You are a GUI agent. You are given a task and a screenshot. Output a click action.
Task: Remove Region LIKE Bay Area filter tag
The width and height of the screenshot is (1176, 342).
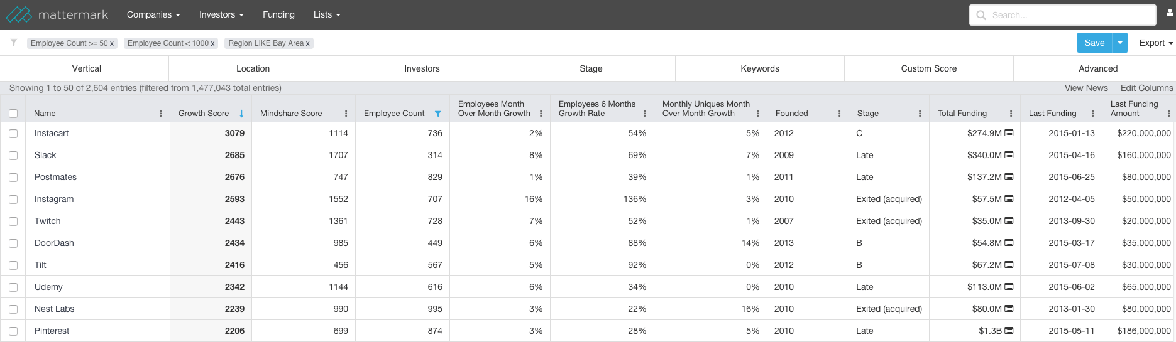click(308, 43)
